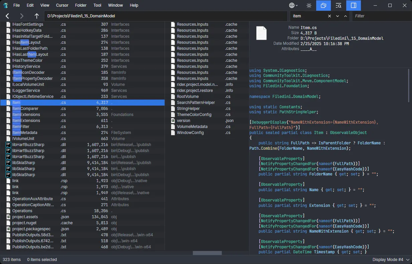Toggle the light/dark theme sun icon
Viewport: 412px width, 264px height.
[x=309, y=5]
